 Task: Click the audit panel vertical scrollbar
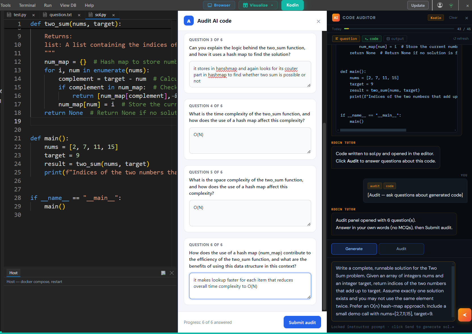pyautogui.click(x=324, y=217)
